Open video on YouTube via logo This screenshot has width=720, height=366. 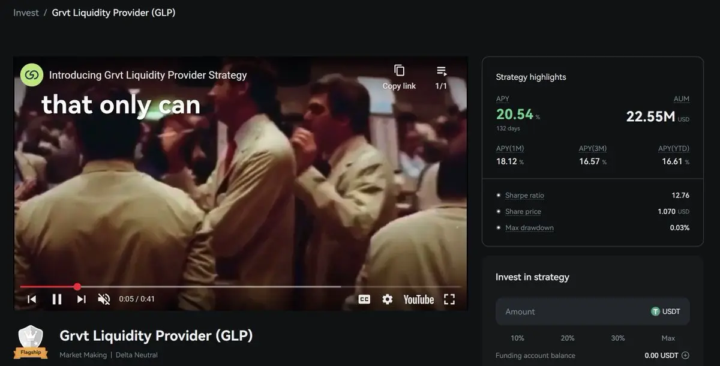pyautogui.click(x=419, y=299)
